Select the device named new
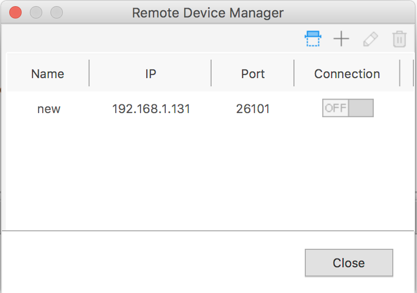 pos(49,109)
